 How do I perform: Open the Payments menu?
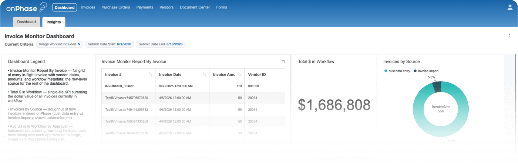(x=145, y=7)
